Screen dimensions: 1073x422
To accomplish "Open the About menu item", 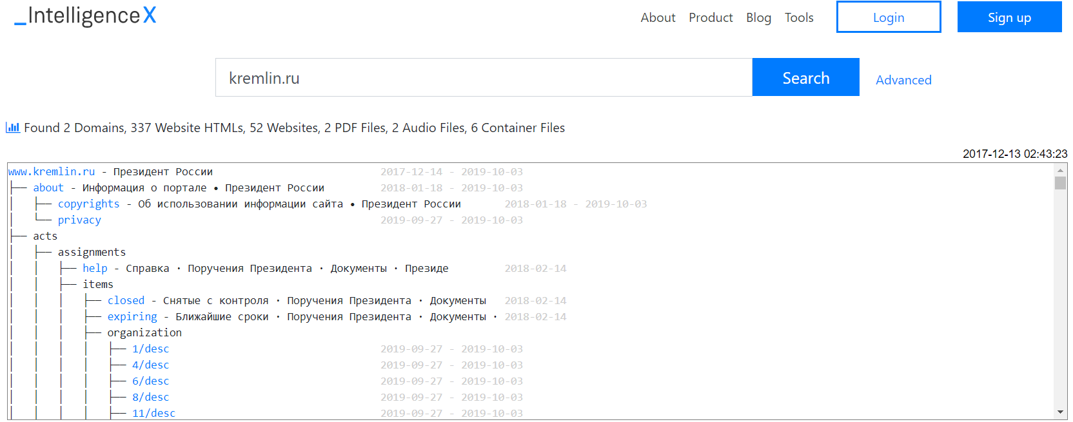I will tap(658, 17).
